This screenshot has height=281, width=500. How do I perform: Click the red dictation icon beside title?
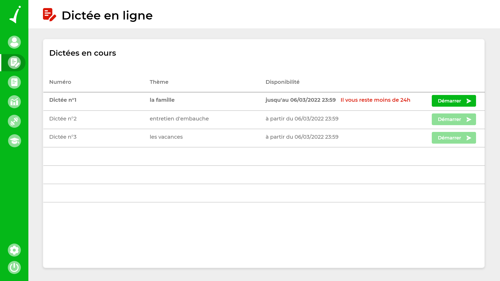coord(49,15)
